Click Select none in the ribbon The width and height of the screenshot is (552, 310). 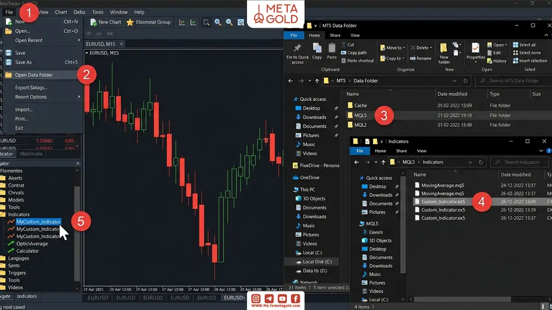point(526,53)
